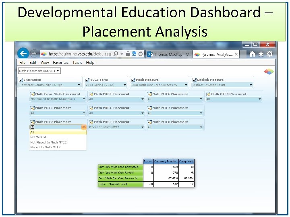Open the Math MTE4 Placement dropdown

[x=143, y=113]
